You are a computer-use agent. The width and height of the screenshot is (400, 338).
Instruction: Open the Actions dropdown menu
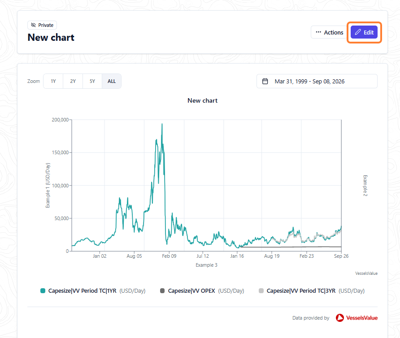(329, 32)
